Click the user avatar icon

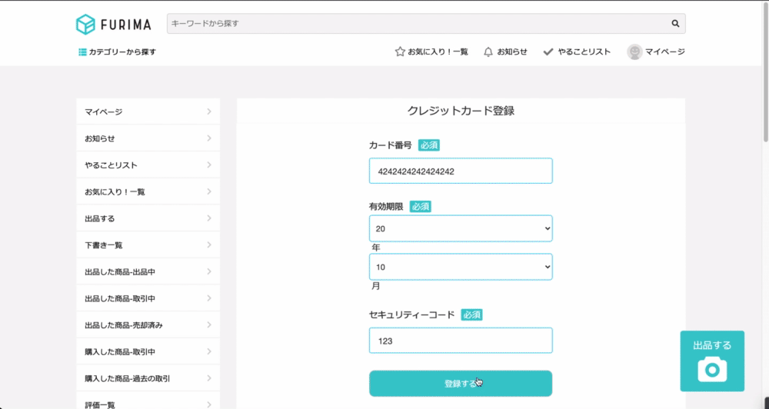tap(634, 52)
